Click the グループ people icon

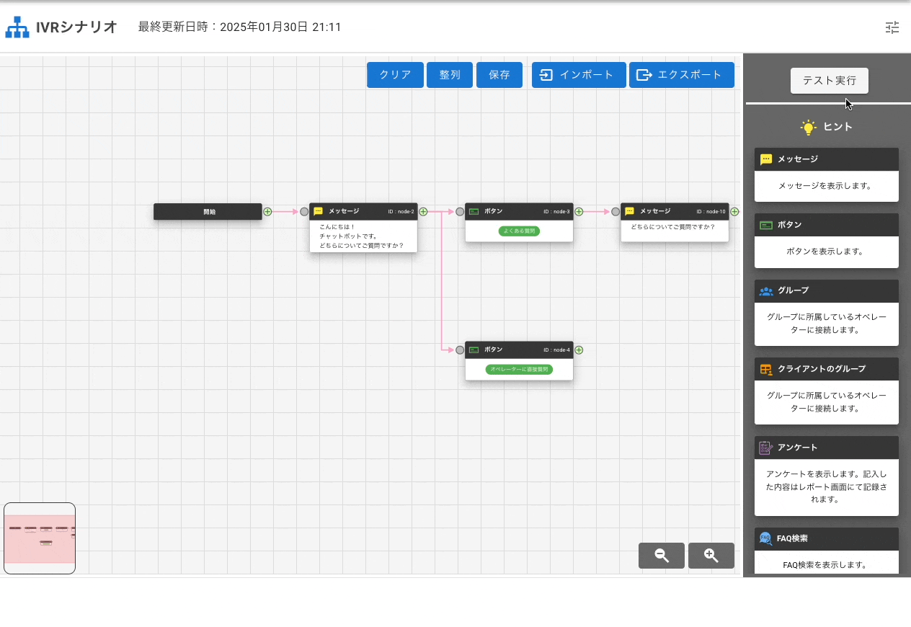[765, 291]
